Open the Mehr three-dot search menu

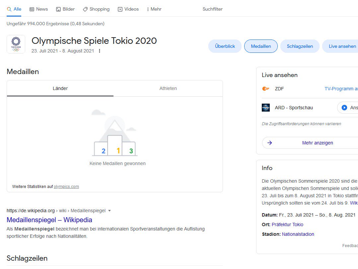(154, 9)
